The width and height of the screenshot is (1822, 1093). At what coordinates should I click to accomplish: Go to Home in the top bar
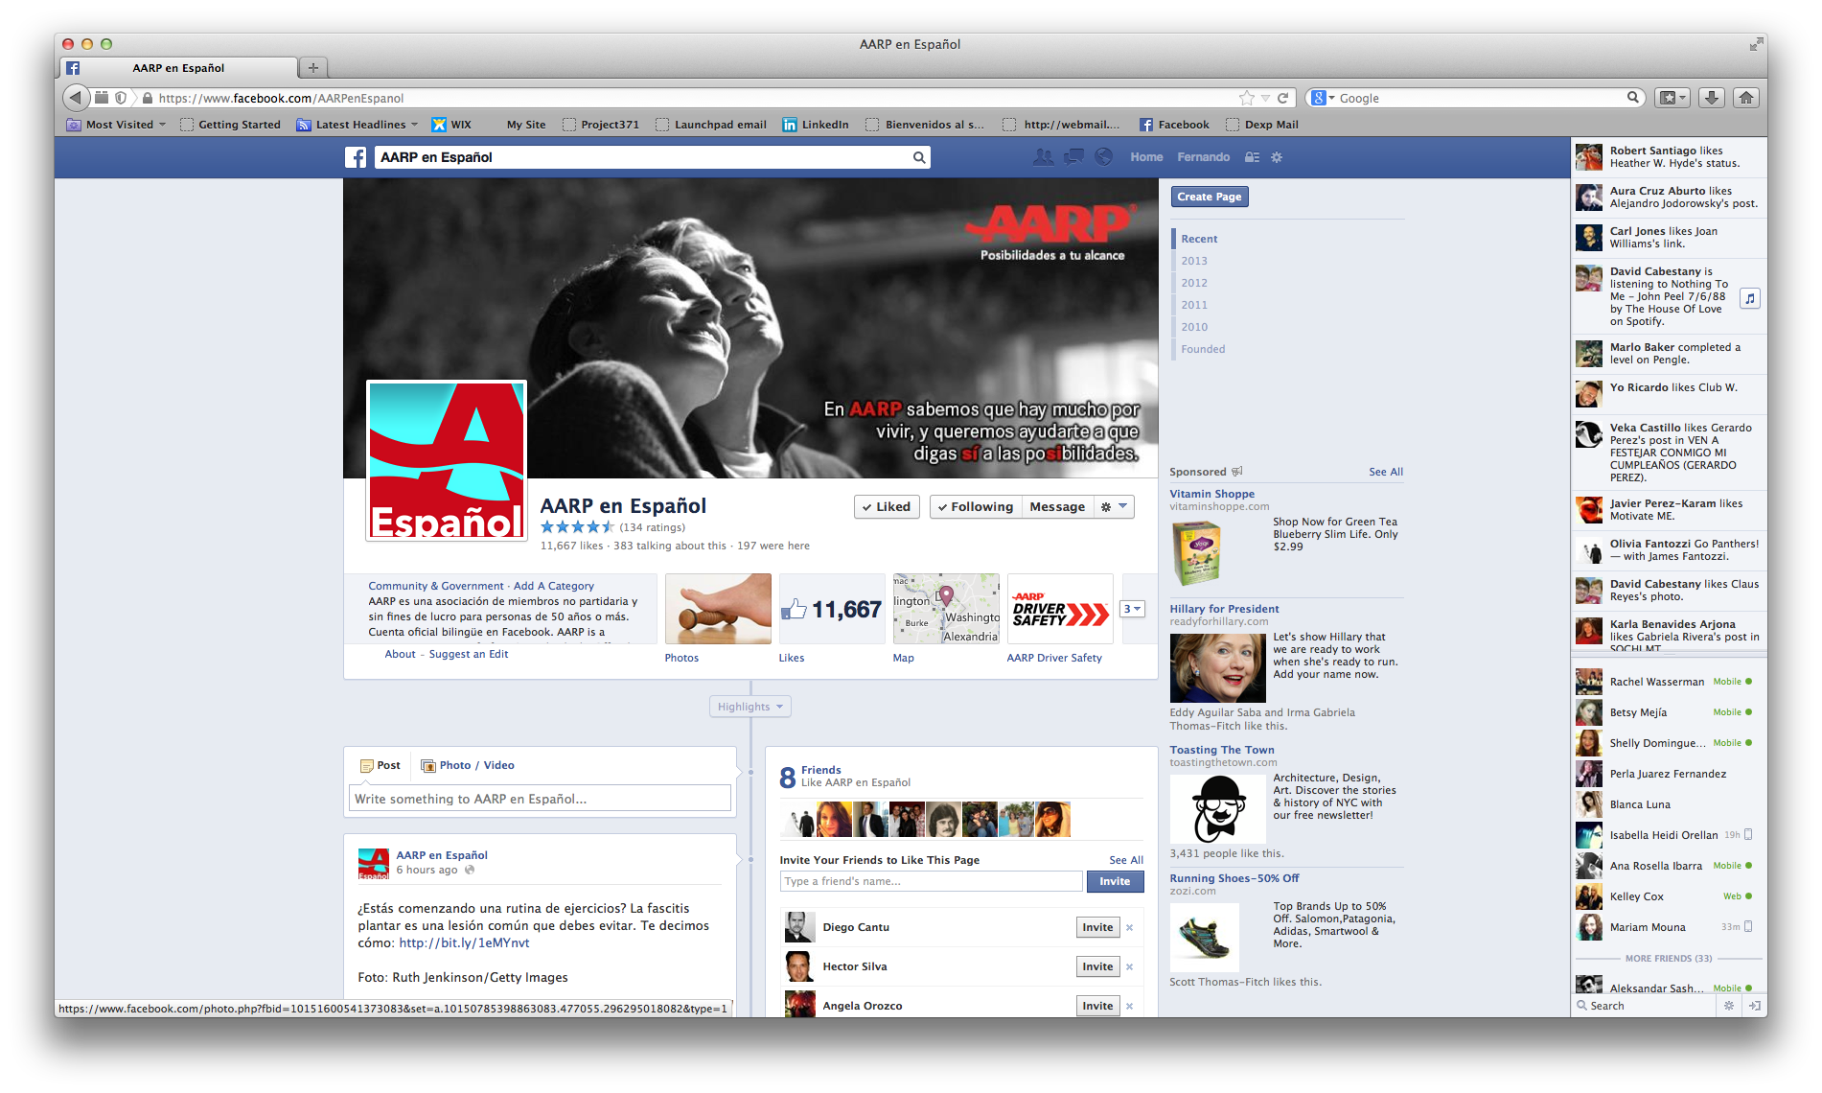pos(1145,157)
